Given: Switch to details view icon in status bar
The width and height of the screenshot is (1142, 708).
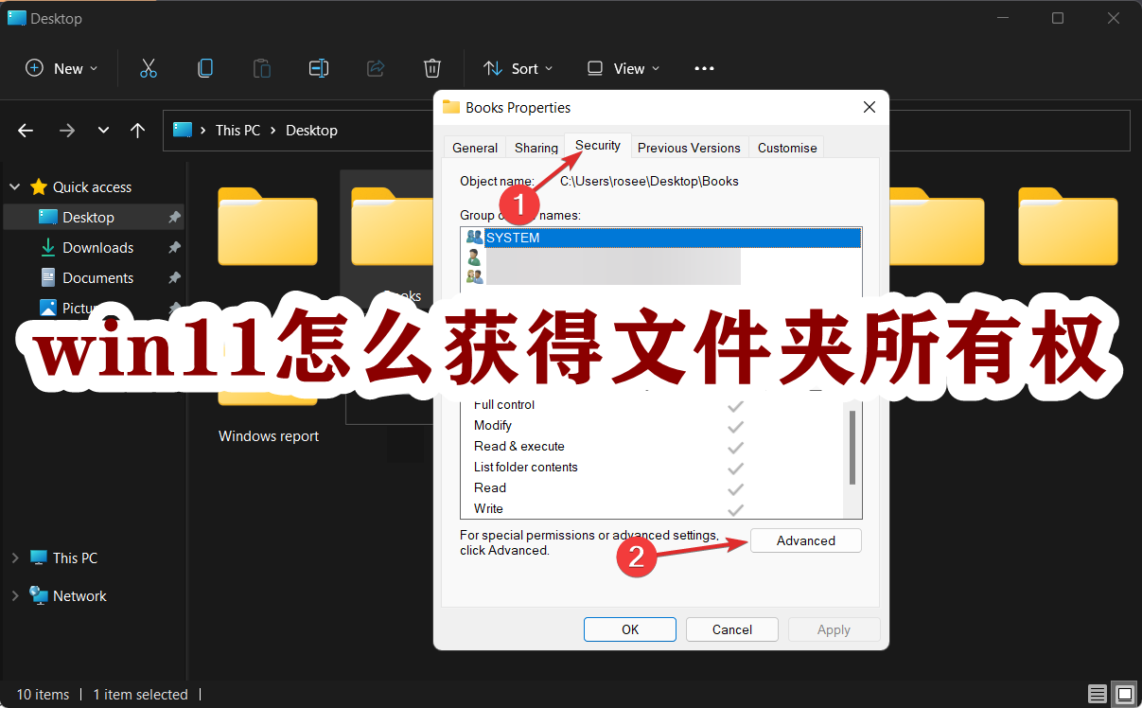Looking at the screenshot, I should click(1097, 694).
